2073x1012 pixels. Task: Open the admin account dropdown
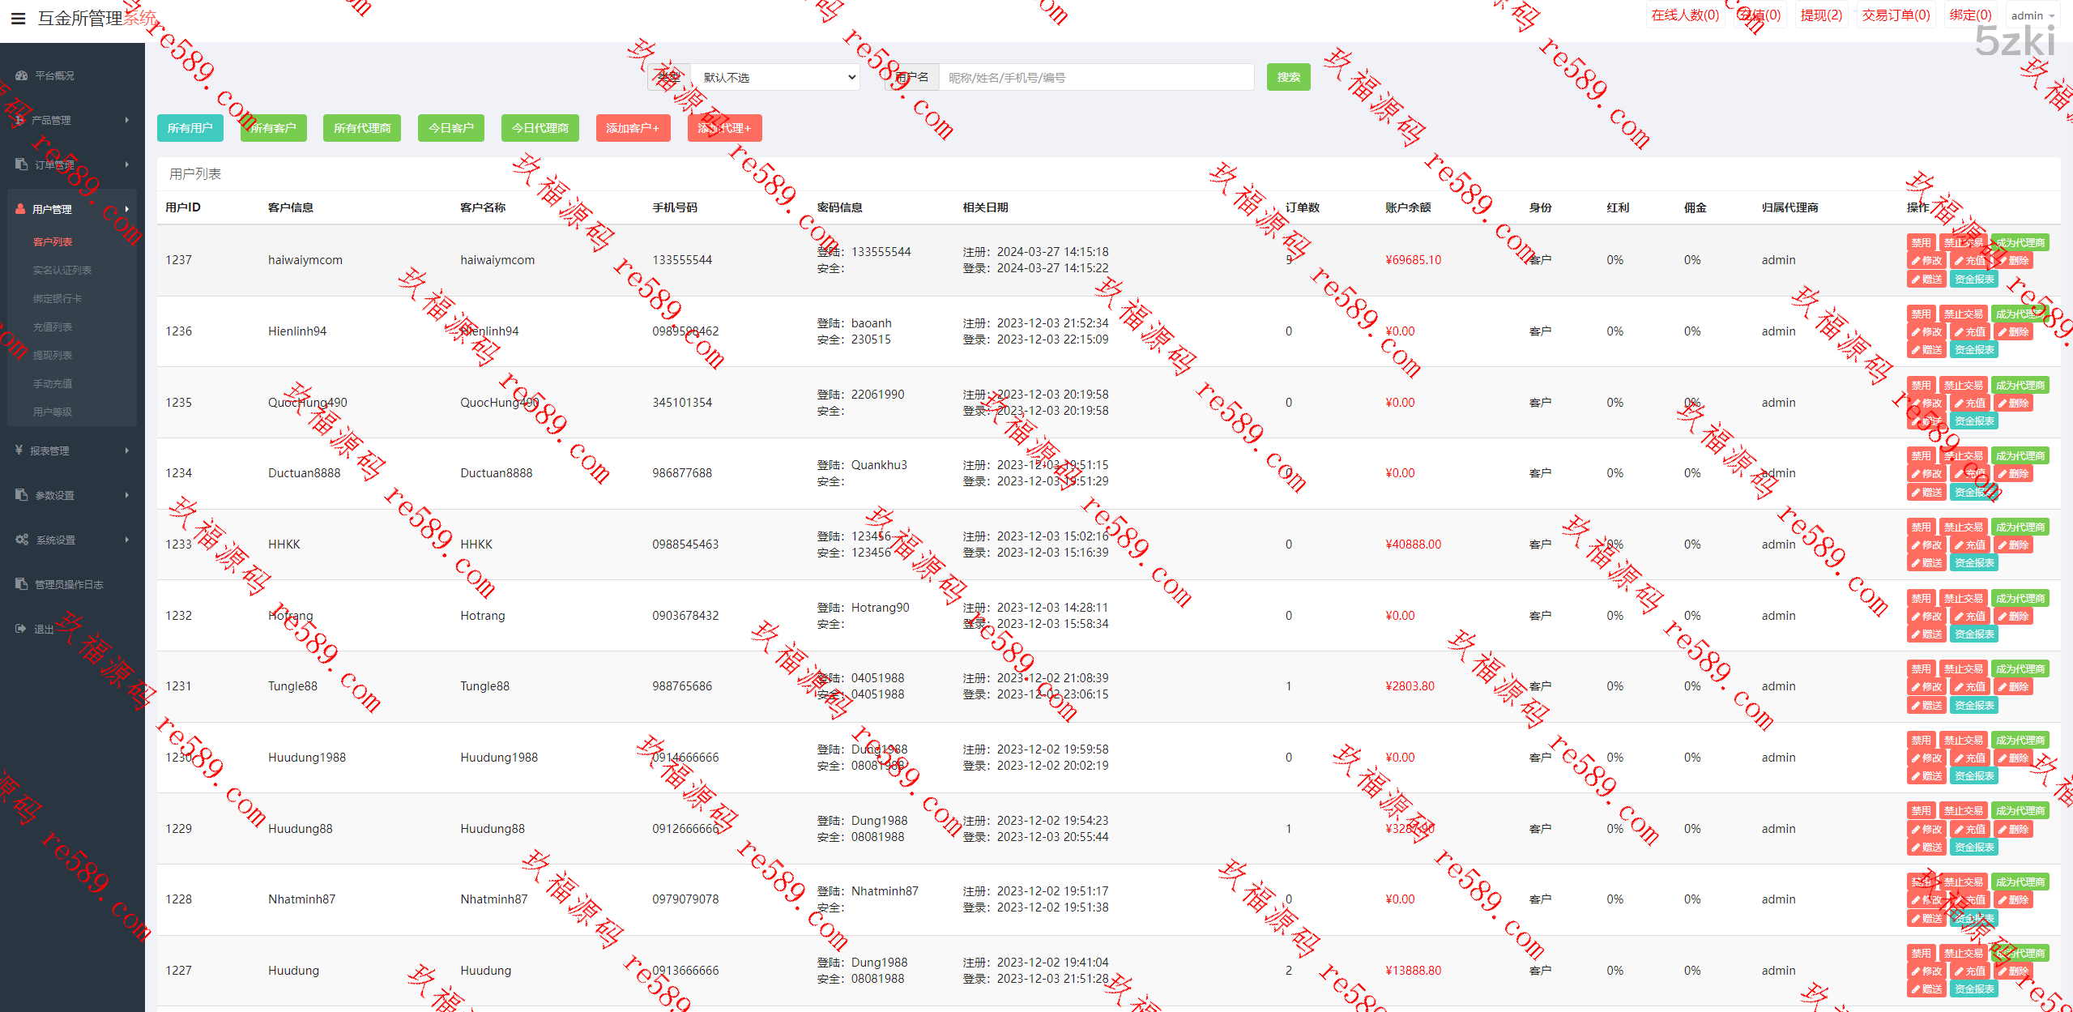click(2032, 15)
